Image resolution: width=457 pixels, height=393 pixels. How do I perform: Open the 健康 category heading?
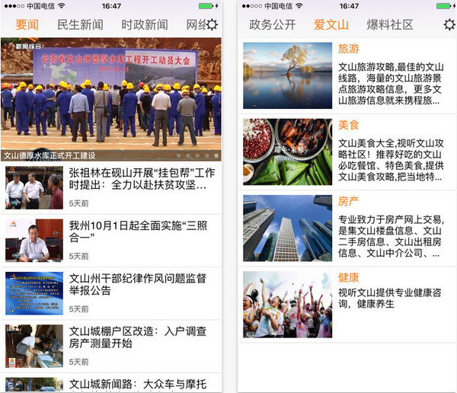coord(348,278)
